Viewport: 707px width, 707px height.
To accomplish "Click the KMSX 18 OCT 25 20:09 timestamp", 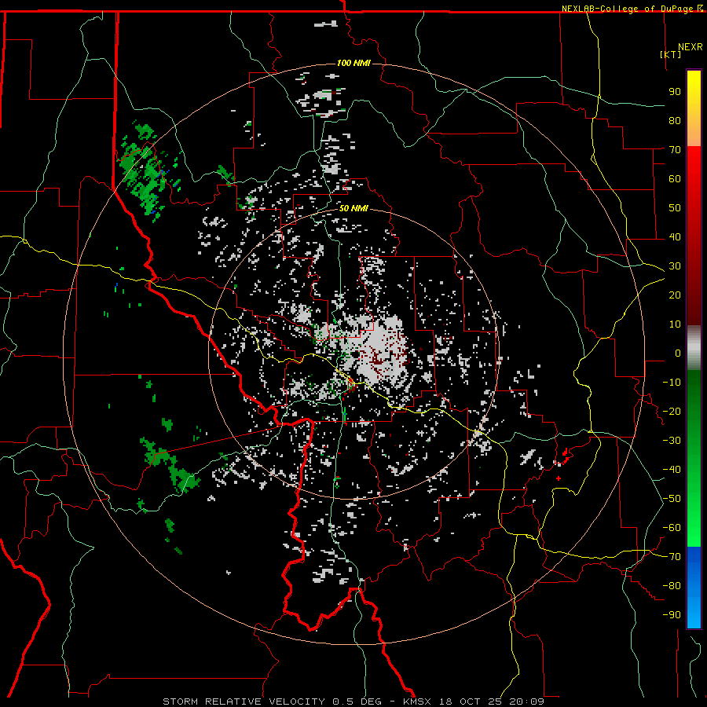I will click(x=474, y=702).
